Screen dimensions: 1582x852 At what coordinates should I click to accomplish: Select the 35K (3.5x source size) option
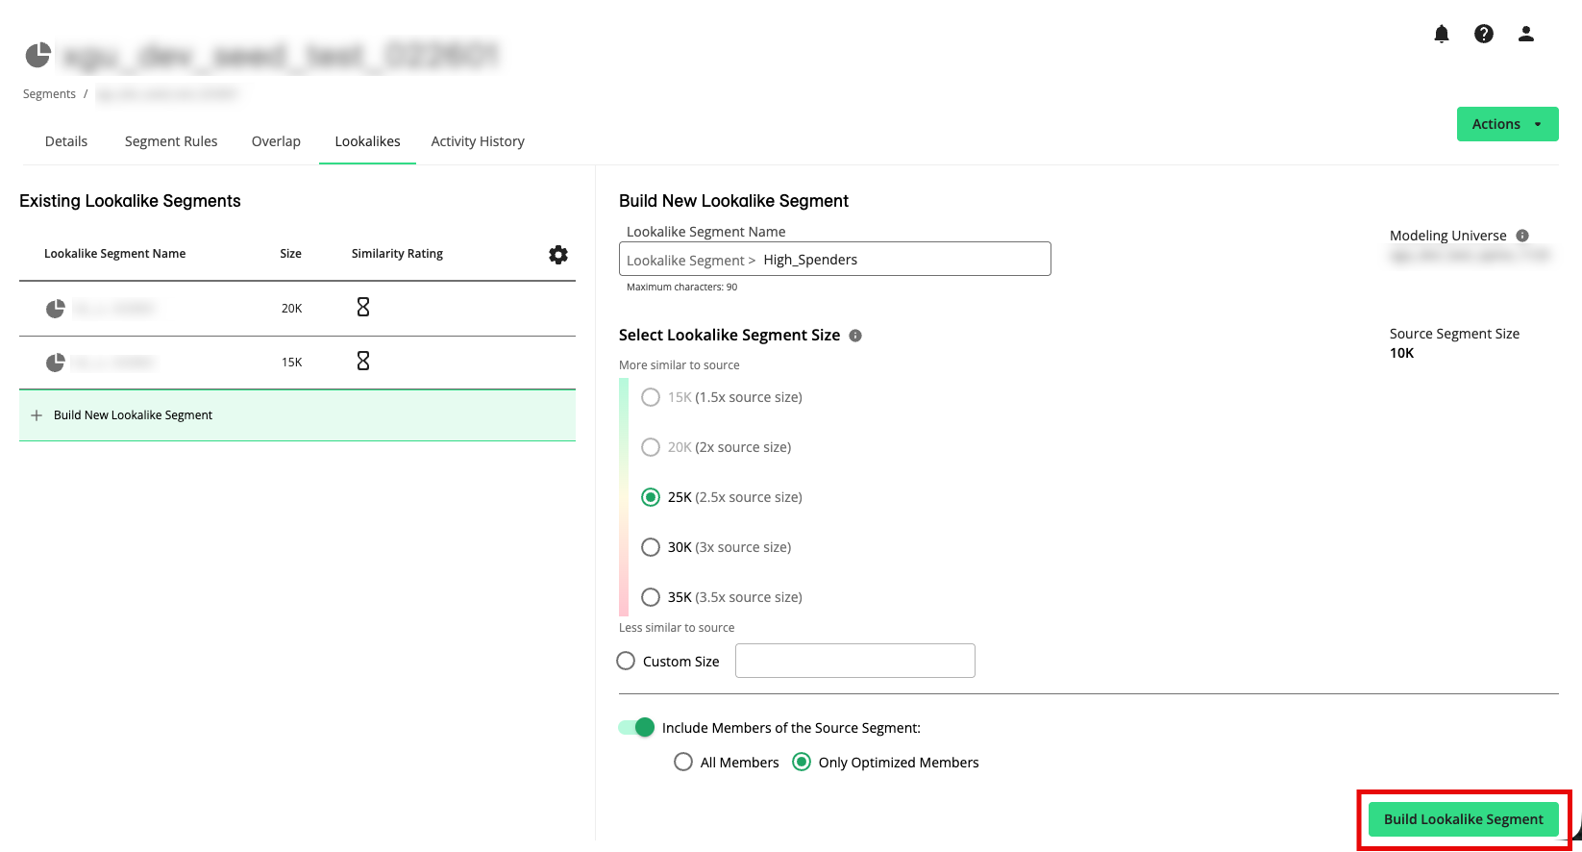click(651, 597)
